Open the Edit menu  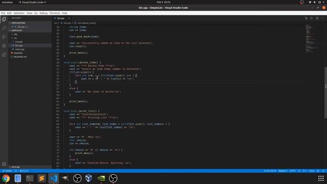[x=9, y=13]
